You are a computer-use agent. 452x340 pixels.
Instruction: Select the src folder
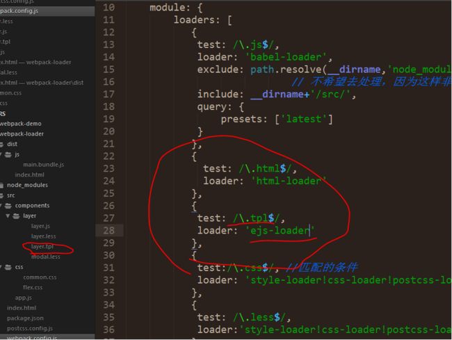(11, 195)
